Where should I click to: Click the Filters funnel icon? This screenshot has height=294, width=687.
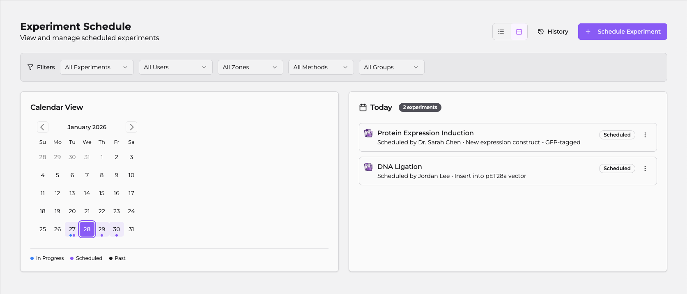(x=30, y=67)
